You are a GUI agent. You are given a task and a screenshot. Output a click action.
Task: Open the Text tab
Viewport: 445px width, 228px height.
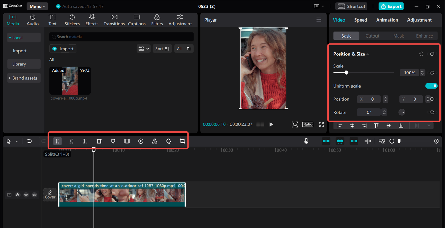(x=52, y=20)
